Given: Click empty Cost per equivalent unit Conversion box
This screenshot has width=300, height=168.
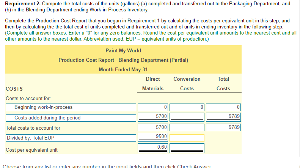Looking at the screenshot, I should pos(187,148).
